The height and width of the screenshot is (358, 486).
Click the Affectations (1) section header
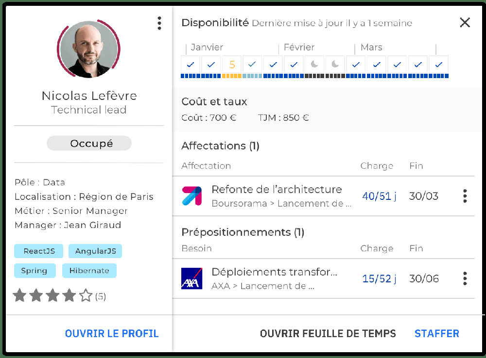point(220,146)
